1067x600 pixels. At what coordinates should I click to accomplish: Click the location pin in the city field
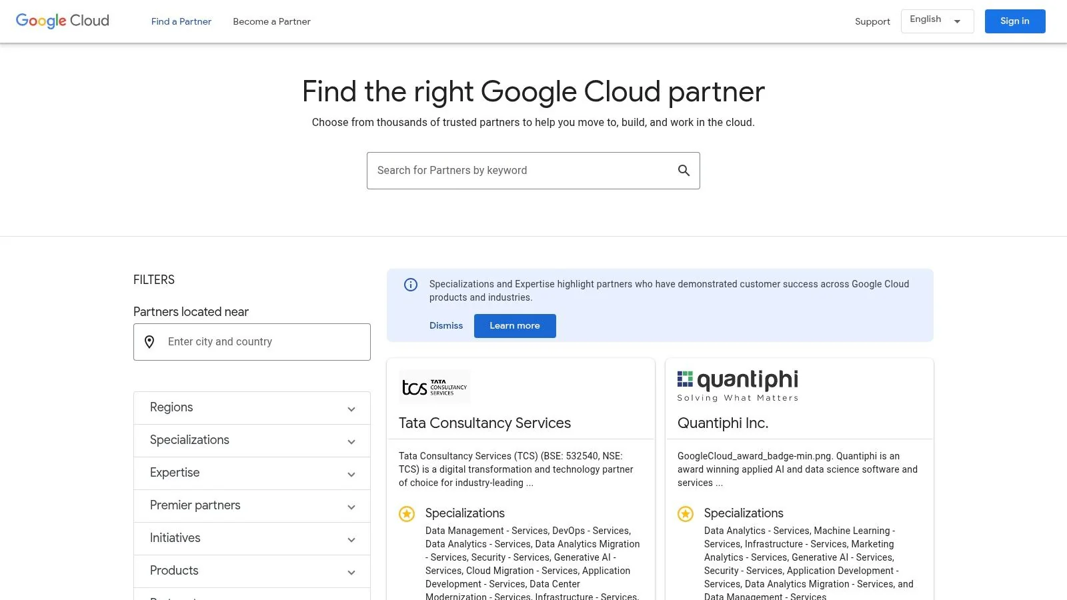[150, 341]
